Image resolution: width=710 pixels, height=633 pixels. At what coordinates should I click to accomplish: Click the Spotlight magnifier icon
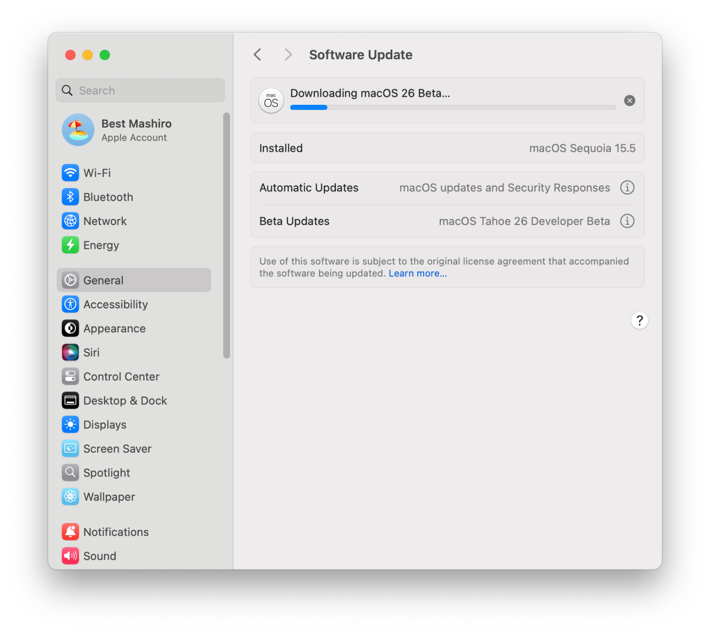(70, 473)
